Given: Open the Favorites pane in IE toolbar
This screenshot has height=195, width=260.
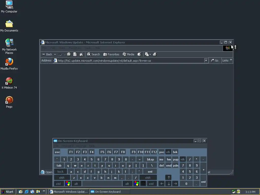Looking at the screenshot, I should [111, 54].
